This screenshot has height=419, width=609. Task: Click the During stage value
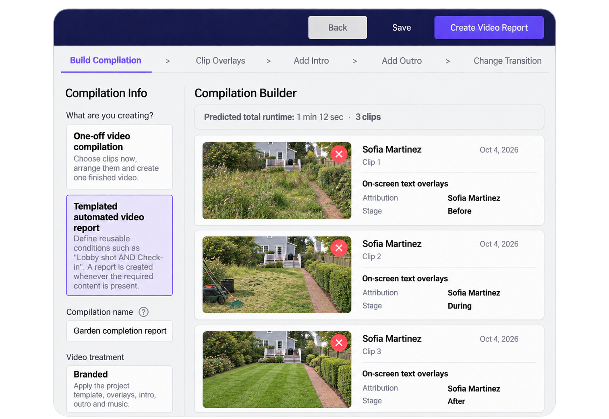460,306
